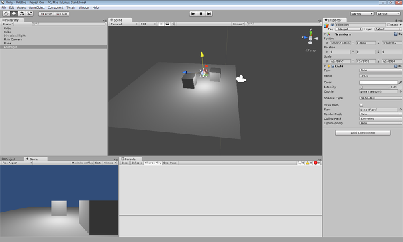This screenshot has height=242, width=403.
Task: Toggle scene audio speaker icon
Action: tap(173, 24)
